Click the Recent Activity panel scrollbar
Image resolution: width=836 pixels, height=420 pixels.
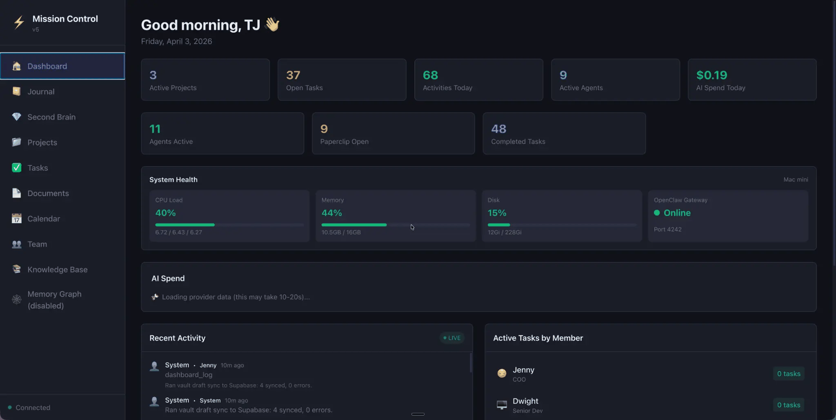pos(471,363)
